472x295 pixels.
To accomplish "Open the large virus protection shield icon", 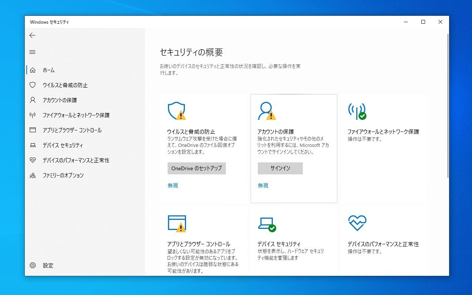I will click(177, 111).
